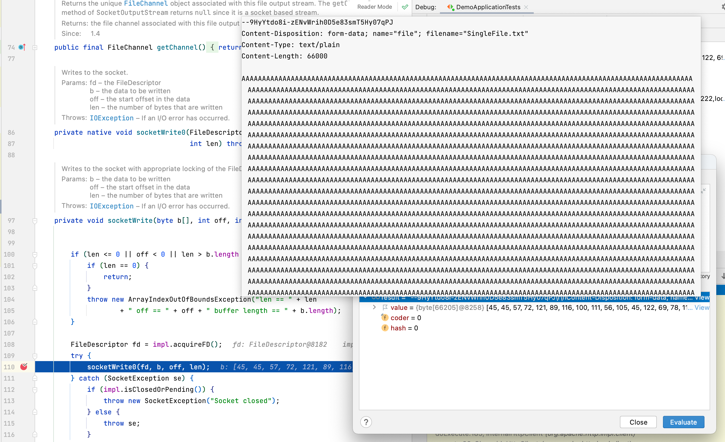This screenshot has height=442, width=725.
Task: Toggle the breakpoint on line 110
Action: point(24,366)
